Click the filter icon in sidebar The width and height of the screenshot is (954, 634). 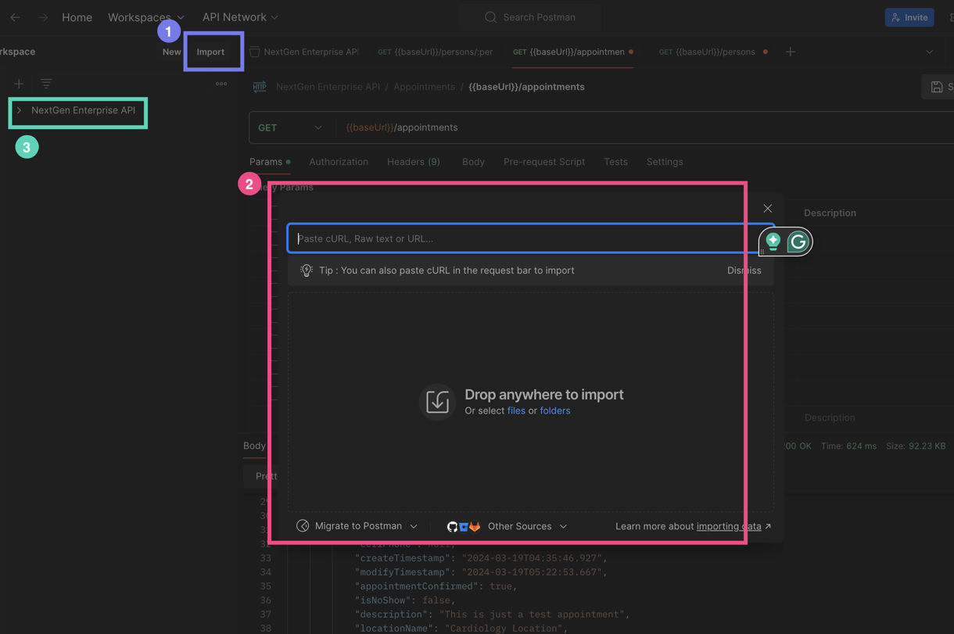pos(46,84)
